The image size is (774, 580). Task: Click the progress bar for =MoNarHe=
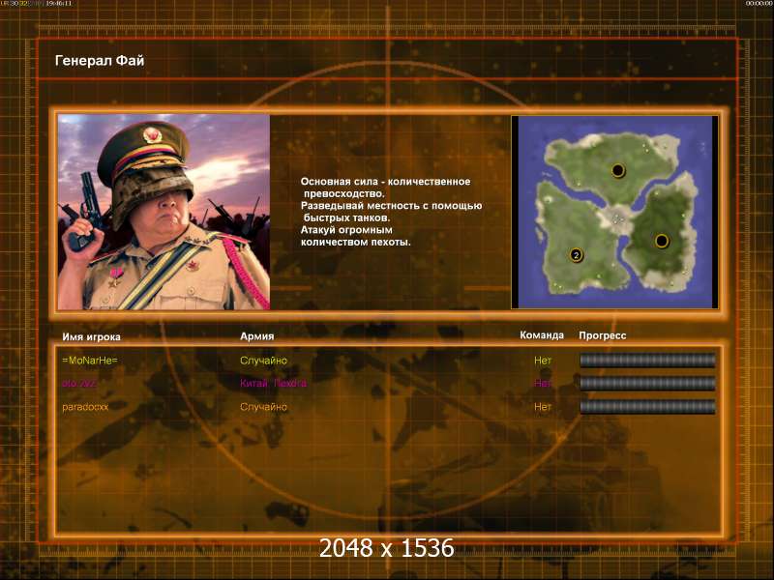pos(647,361)
